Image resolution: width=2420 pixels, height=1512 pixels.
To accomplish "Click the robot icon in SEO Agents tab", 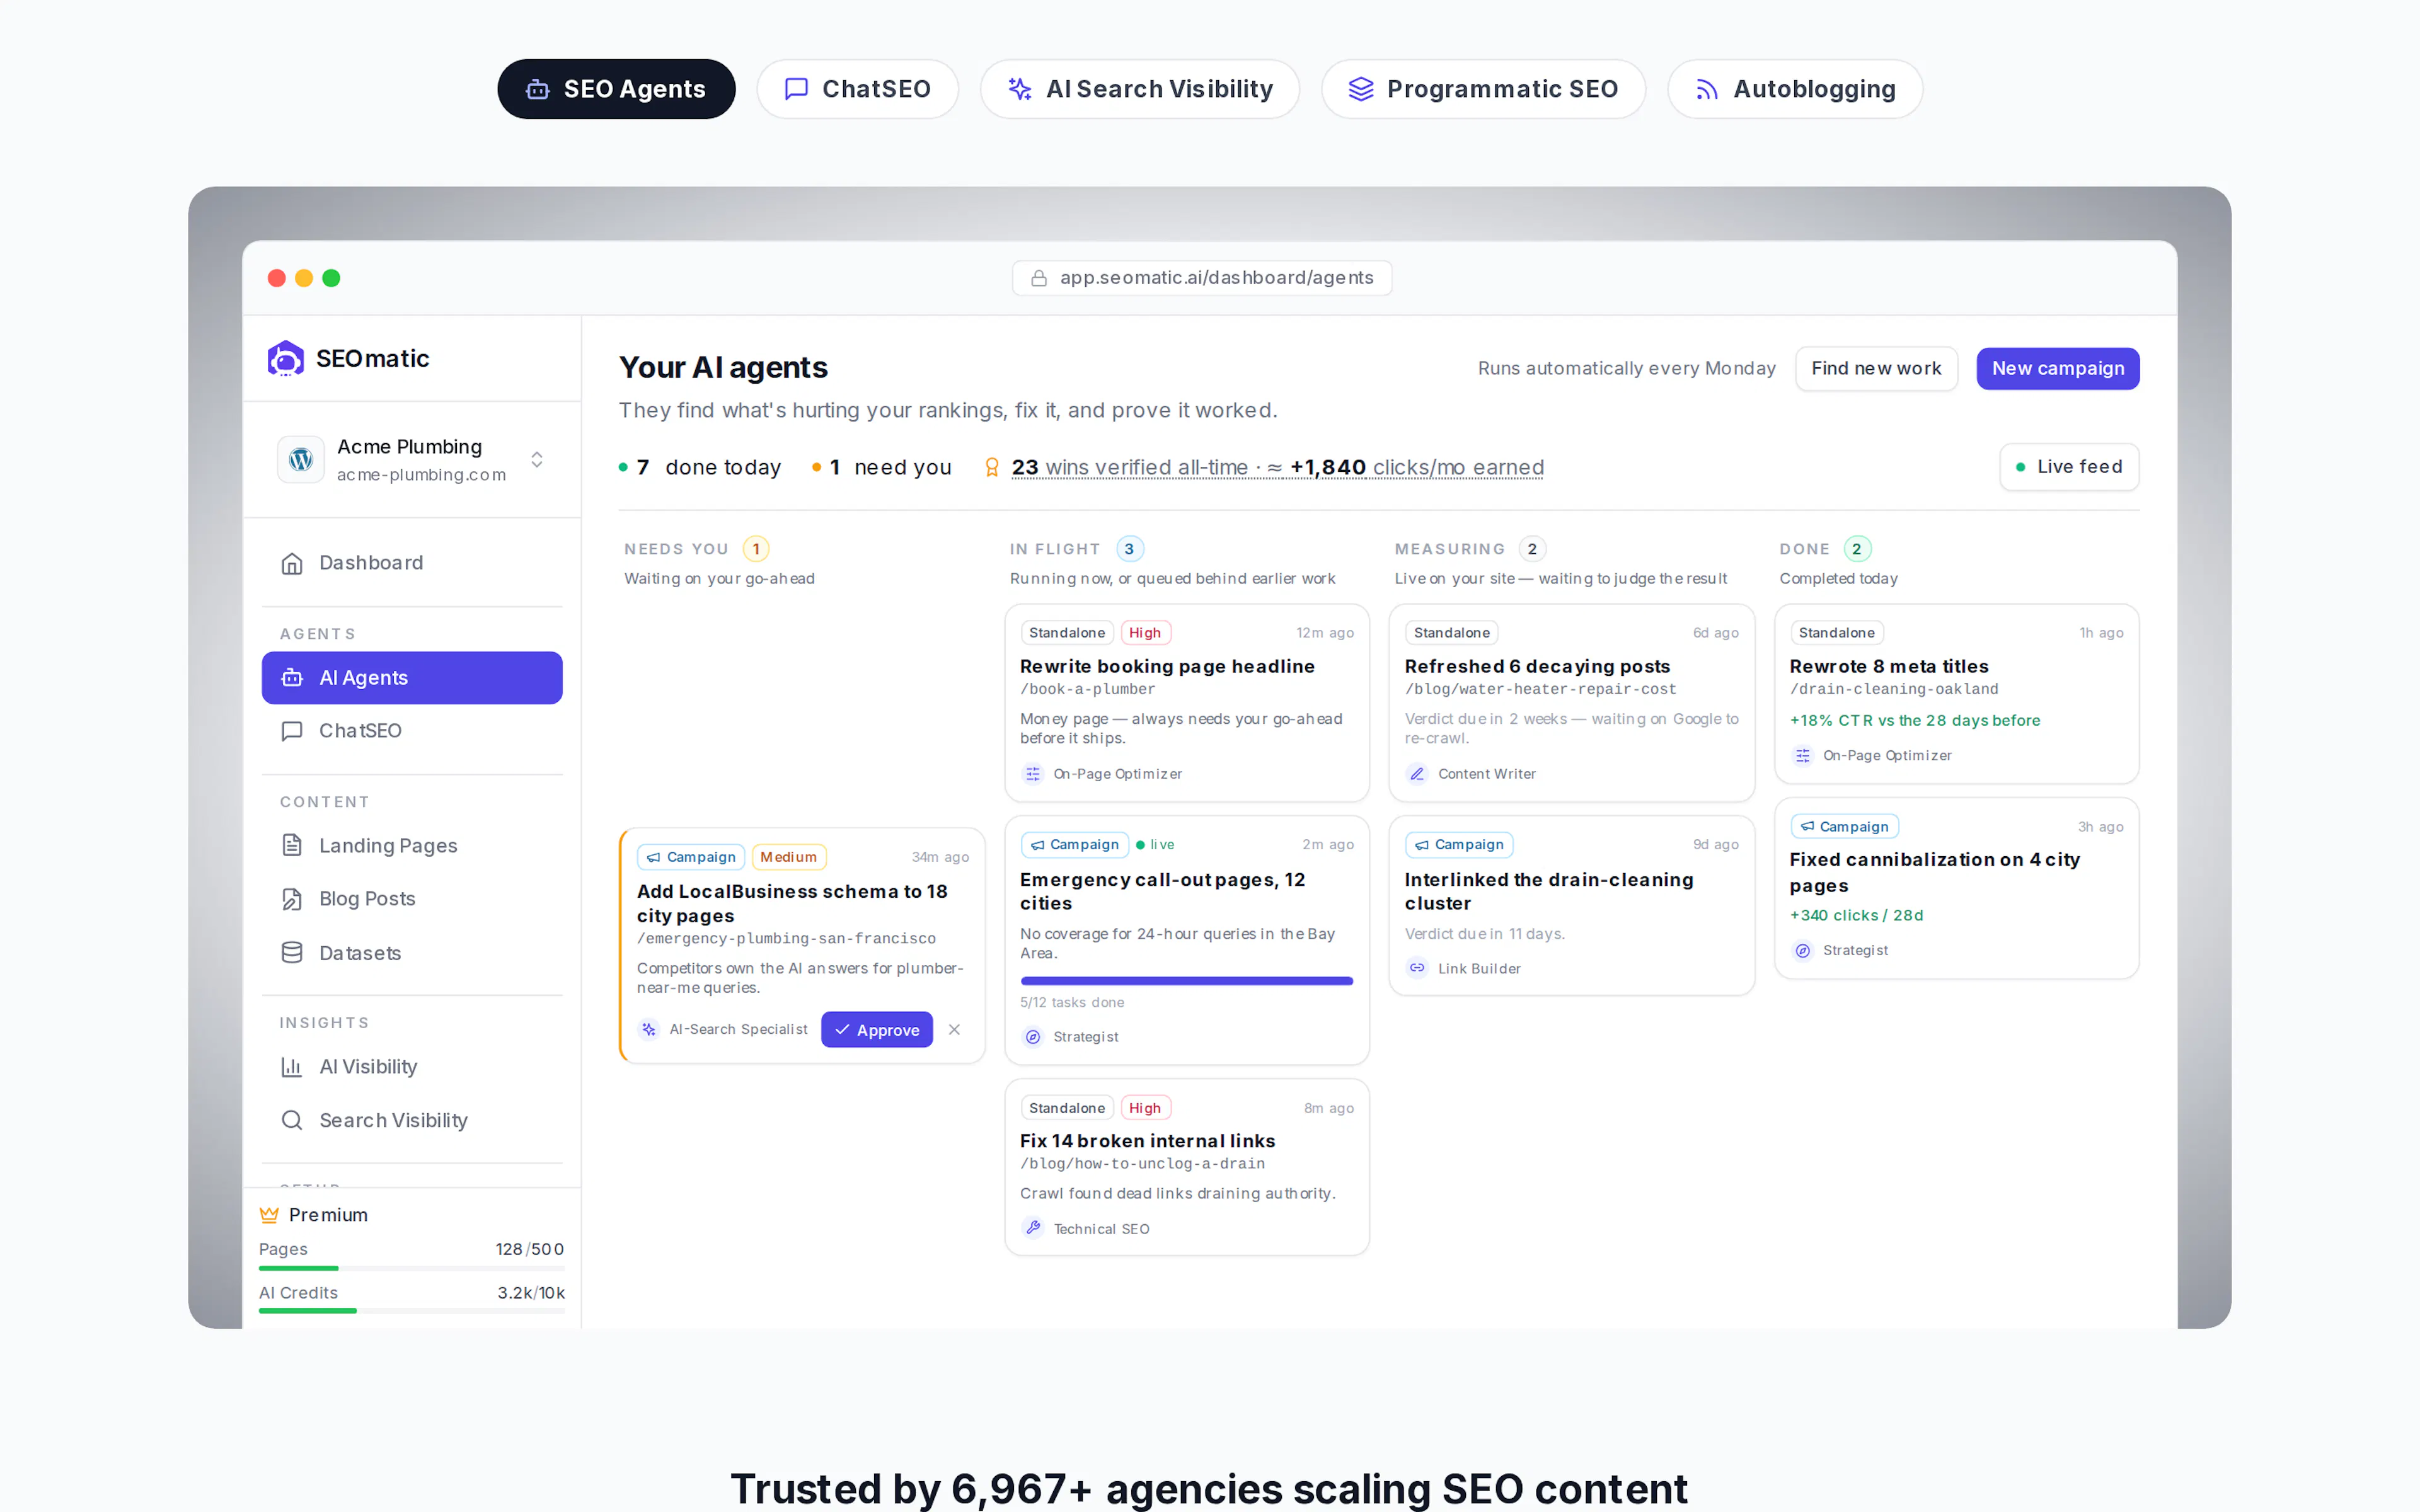I will pyautogui.click(x=538, y=89).
